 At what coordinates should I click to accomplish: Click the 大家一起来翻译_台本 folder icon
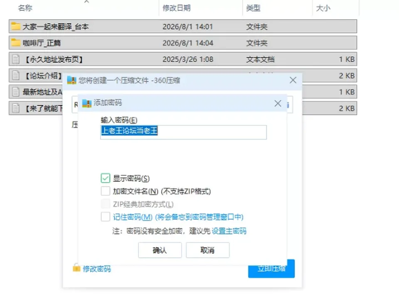tap(15, 26)
